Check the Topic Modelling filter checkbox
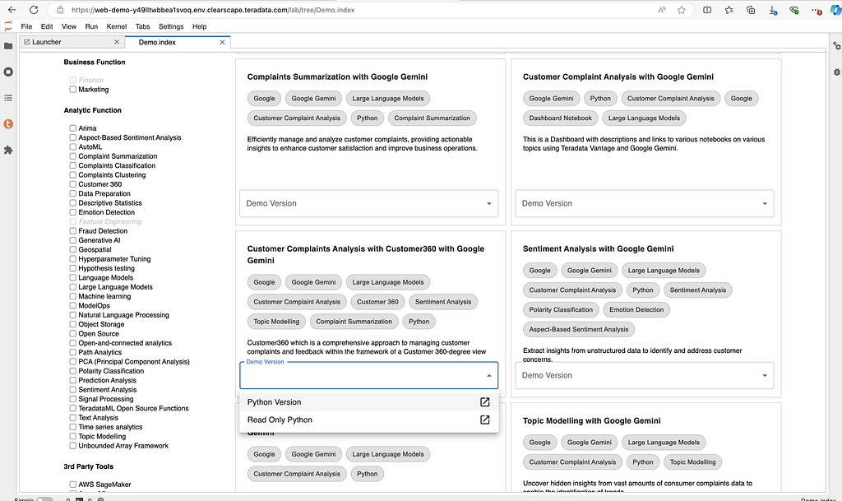The image size is (842, 501). tap(72, 436)
